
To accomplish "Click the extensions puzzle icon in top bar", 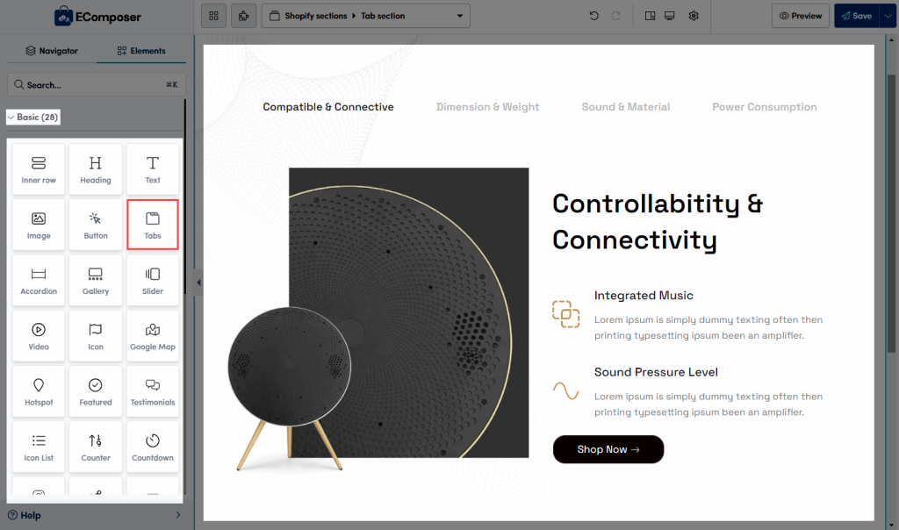I will tap(244, 16).
